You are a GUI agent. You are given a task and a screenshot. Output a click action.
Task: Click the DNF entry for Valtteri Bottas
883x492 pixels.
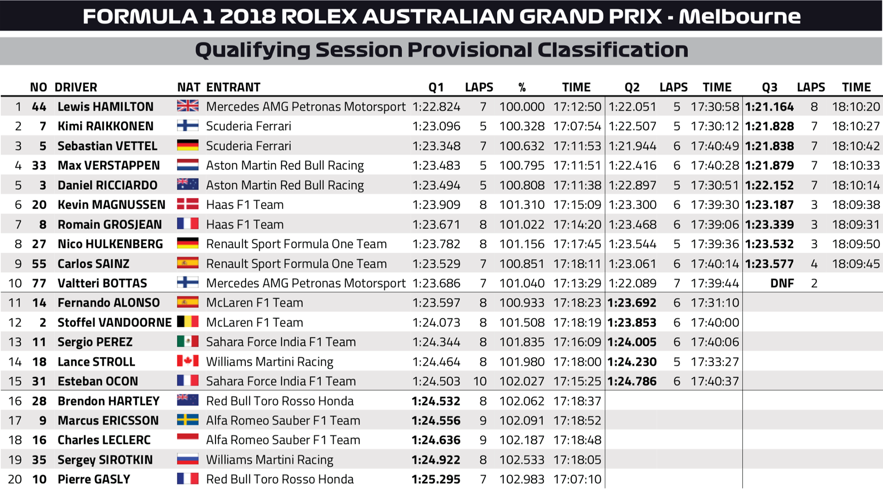pos(782,283)
